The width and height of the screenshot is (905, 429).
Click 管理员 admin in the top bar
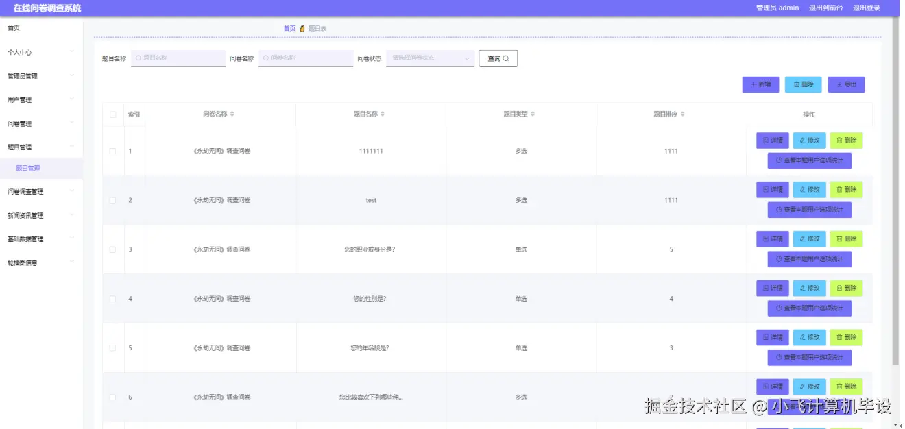tap(777, 8)
